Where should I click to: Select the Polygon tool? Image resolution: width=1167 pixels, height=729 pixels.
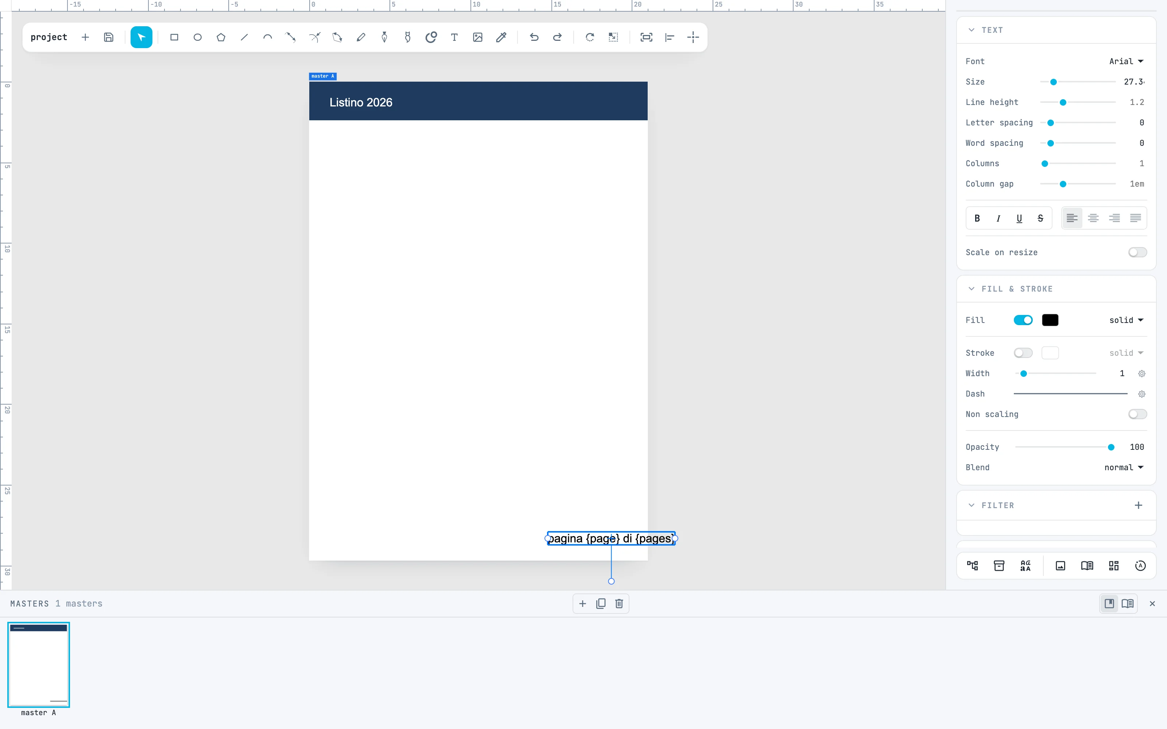(x=221, y=37)
